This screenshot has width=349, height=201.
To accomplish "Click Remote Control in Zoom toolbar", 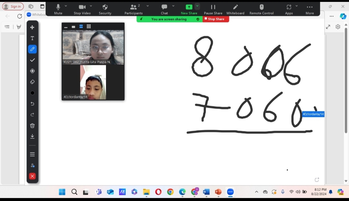I will (261, 9).
